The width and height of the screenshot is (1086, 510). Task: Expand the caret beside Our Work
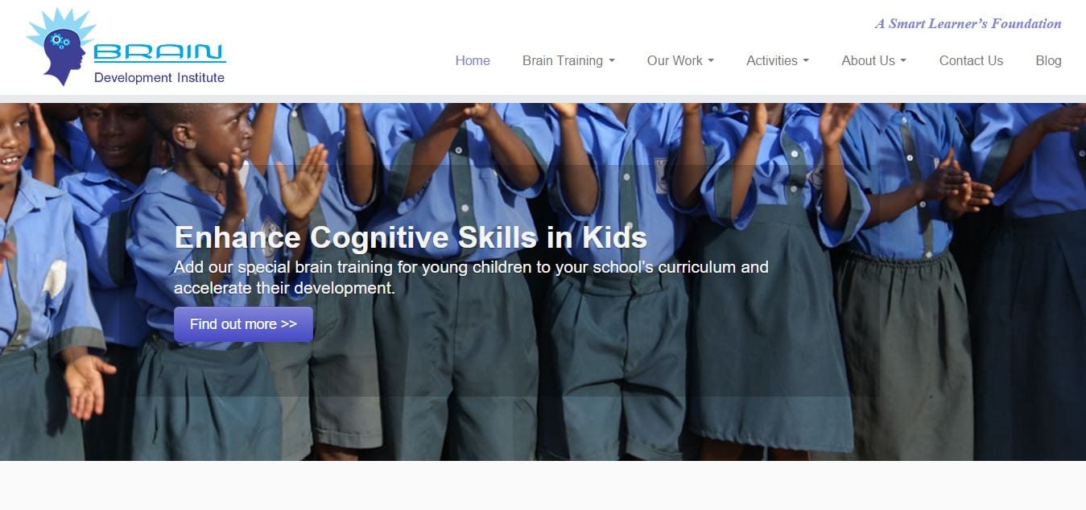tap(711, 61)
